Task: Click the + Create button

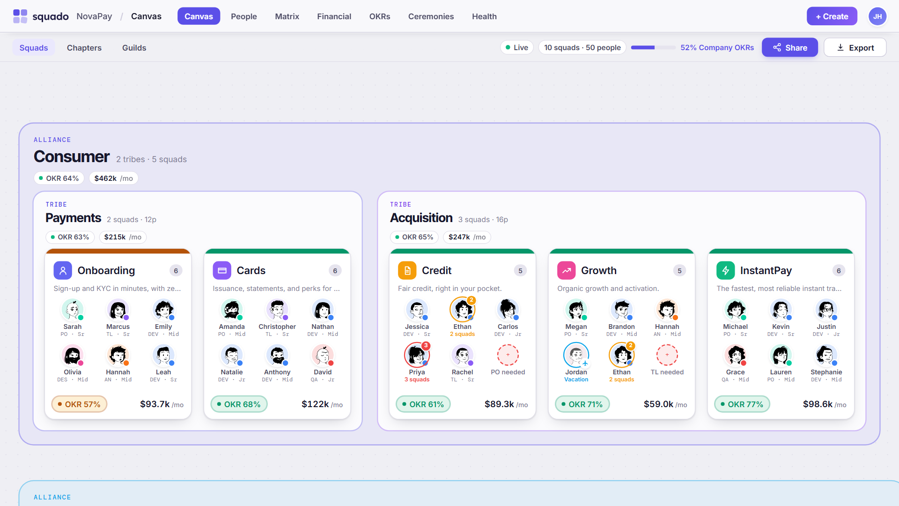Action: click(832, 16)
